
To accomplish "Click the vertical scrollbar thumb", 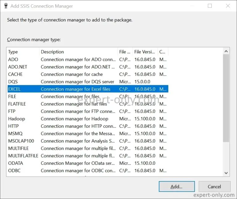I will (x=226, y=98).
